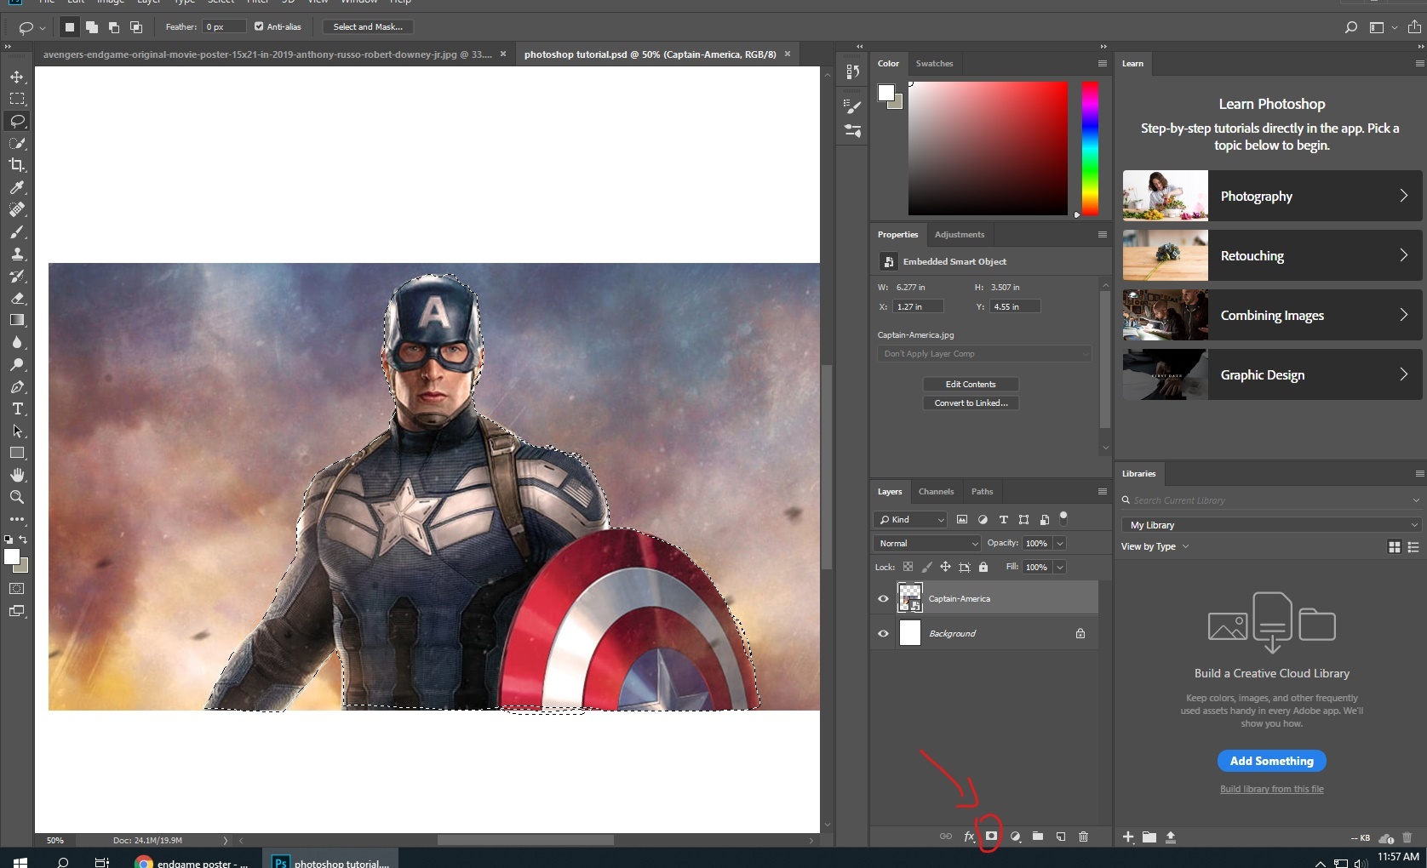Open Don't Apply Layer Comp dropdown
1427x868 pixels.
pyautogui.click(x=984, y=353)
